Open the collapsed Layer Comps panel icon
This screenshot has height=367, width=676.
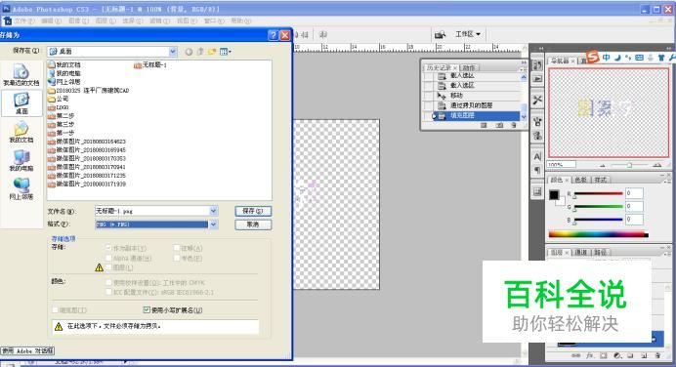[x=537, y=192]
